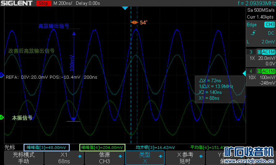Viewport: 276px width, 165px height.
Task: Click the CH3 trigger source badge
Action: 269,25
